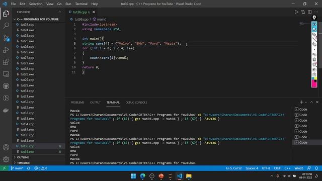Open the Terminal menu

pyautogui.click(x=81, y=4)
